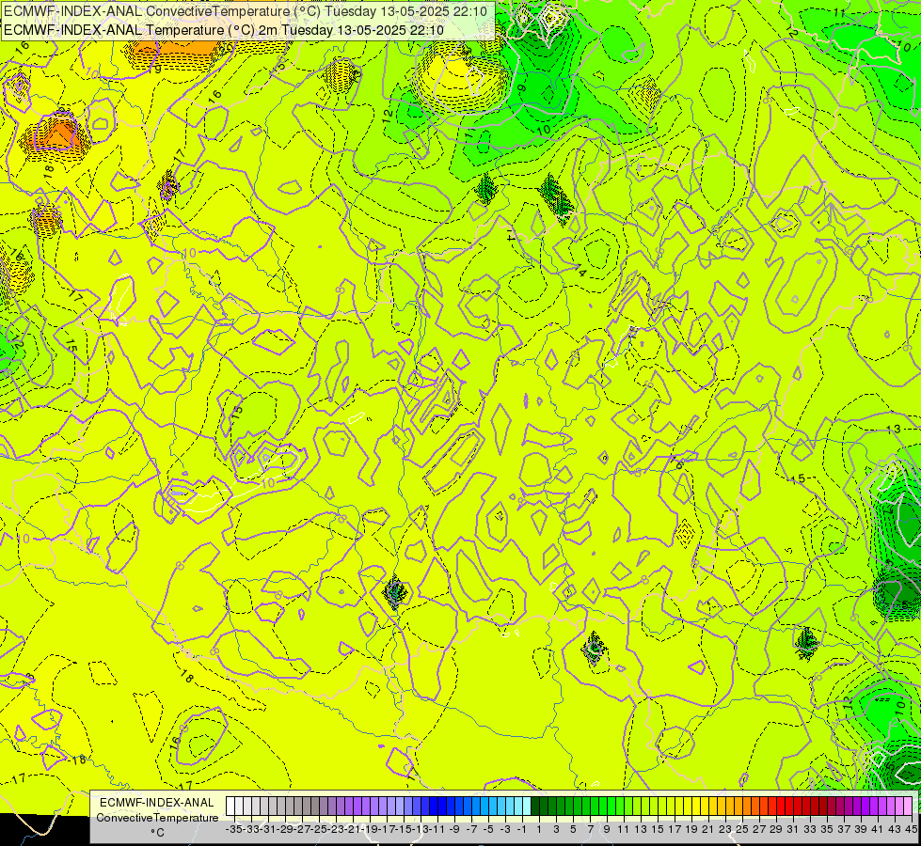Click the '-11' legend scale value
The width and height of the screenshot is (921, 846).
pos(437,829)
